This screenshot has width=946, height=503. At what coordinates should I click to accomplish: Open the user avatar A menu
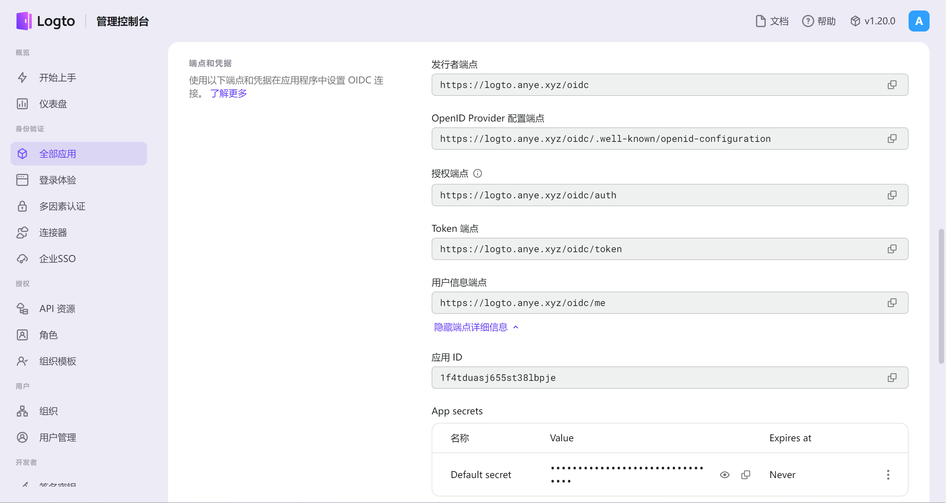918,21
